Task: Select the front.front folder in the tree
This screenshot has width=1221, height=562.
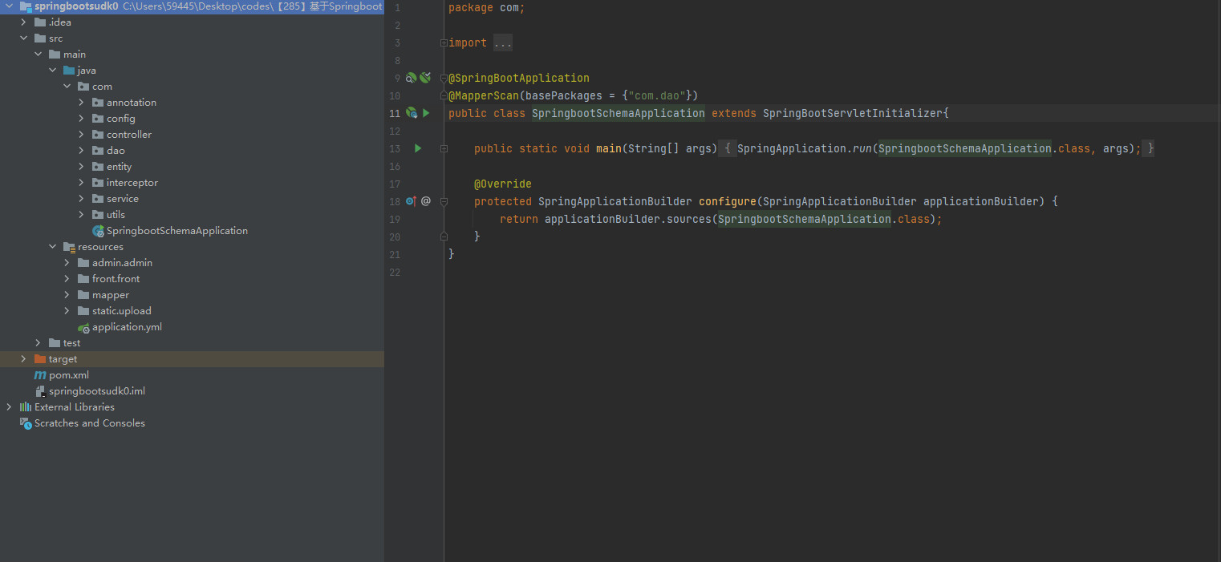Action: 116,279
